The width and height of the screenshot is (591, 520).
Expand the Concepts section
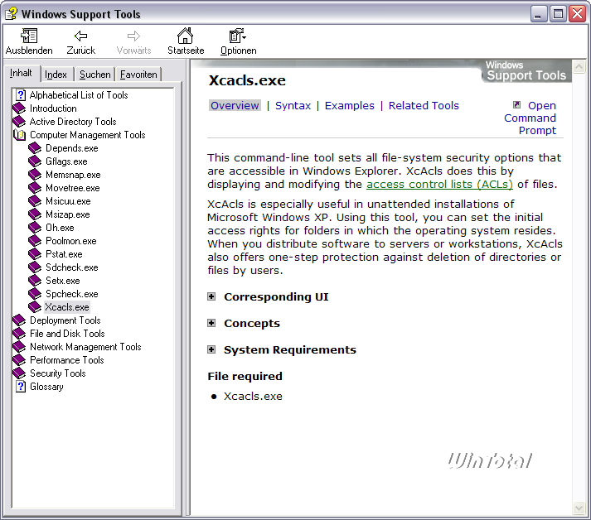[212, 323]
